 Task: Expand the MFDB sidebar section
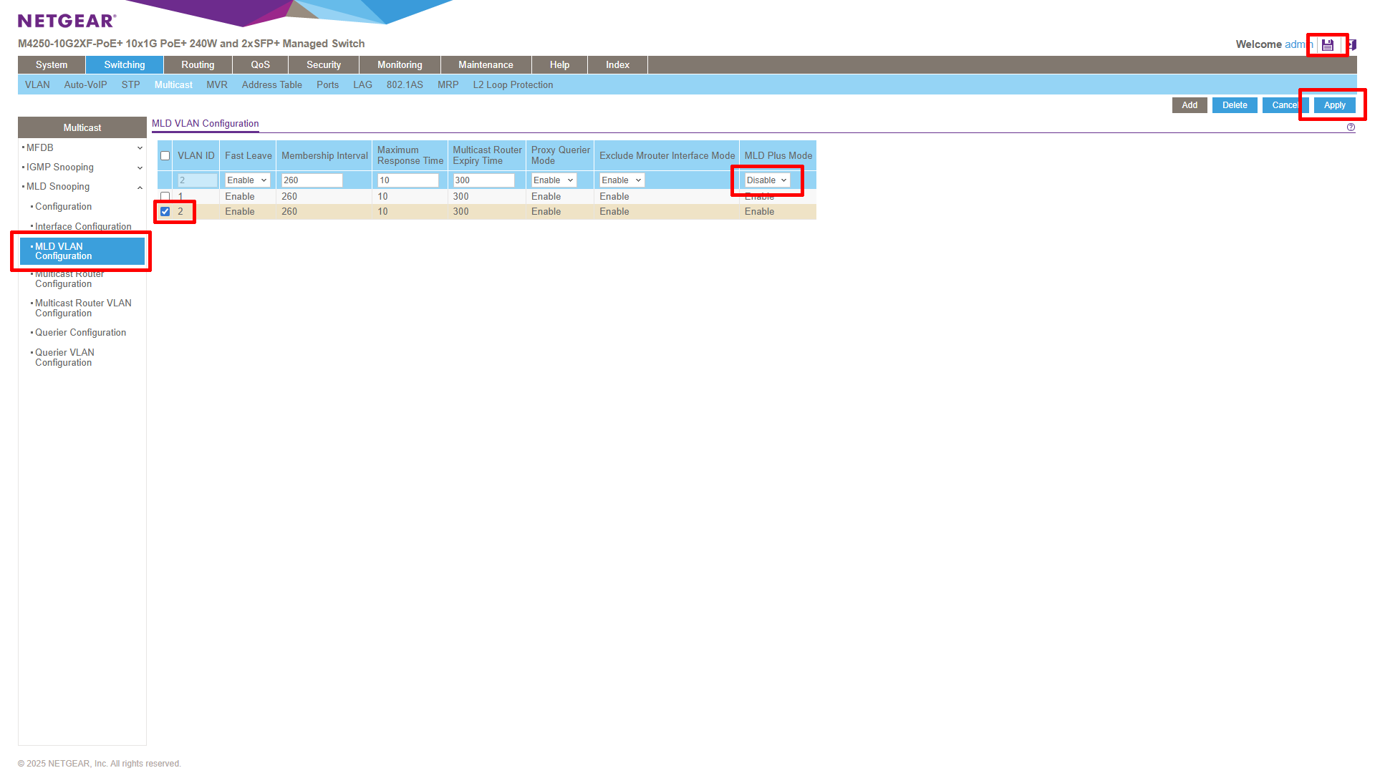[x=140, y=147]
